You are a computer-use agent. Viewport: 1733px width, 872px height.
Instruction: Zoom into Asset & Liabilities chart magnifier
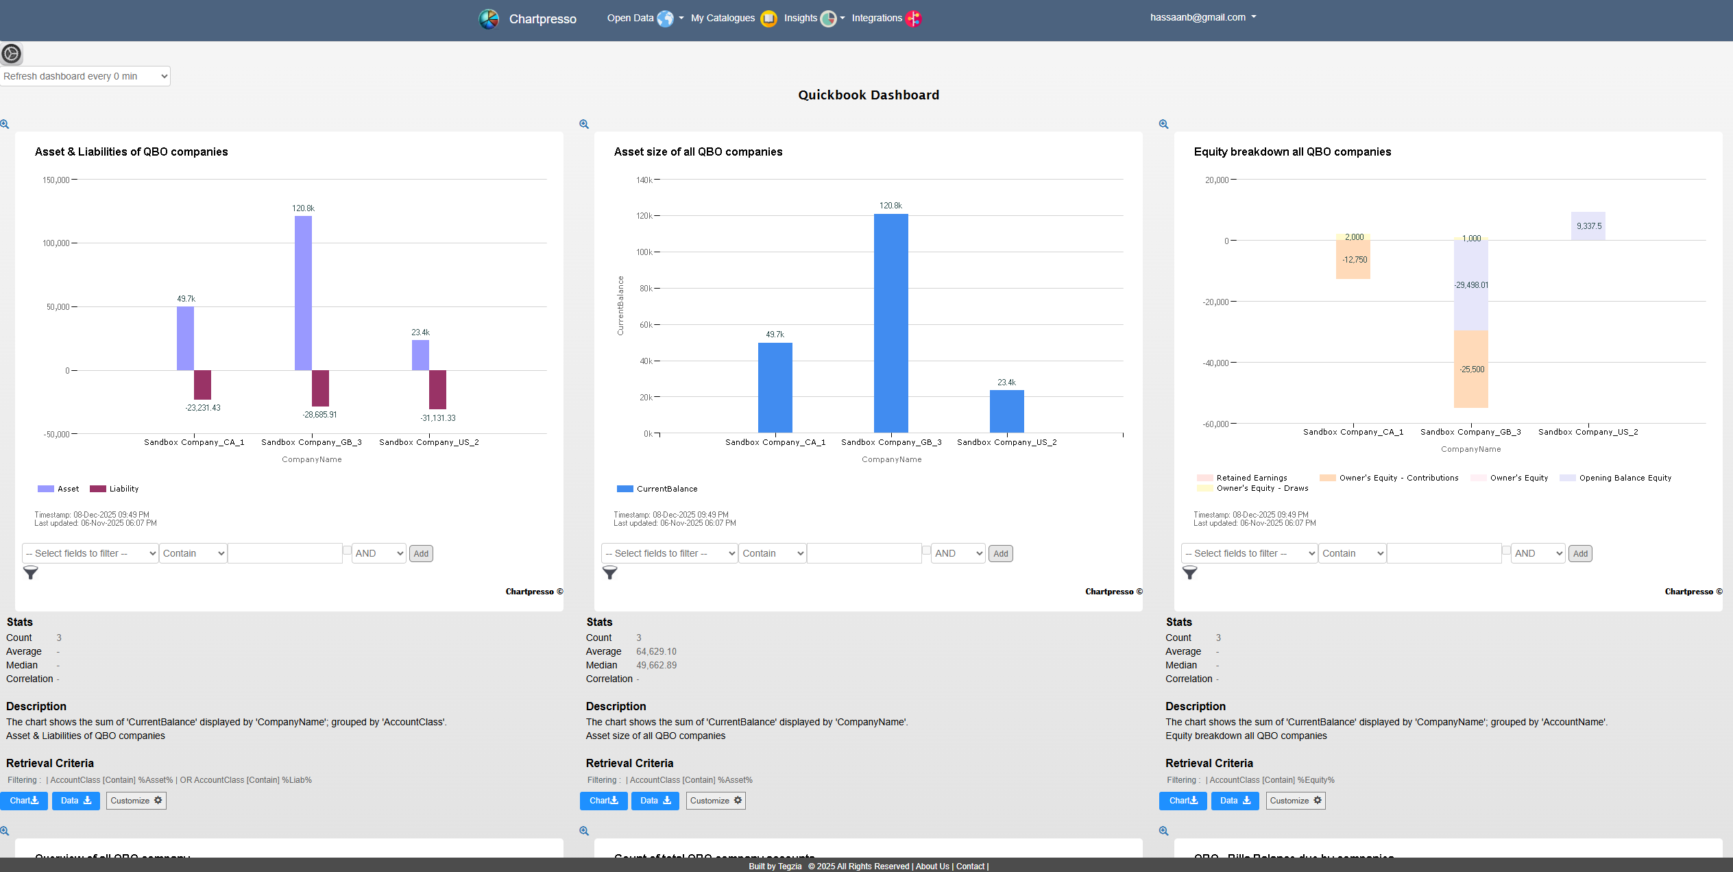(5, 124)
